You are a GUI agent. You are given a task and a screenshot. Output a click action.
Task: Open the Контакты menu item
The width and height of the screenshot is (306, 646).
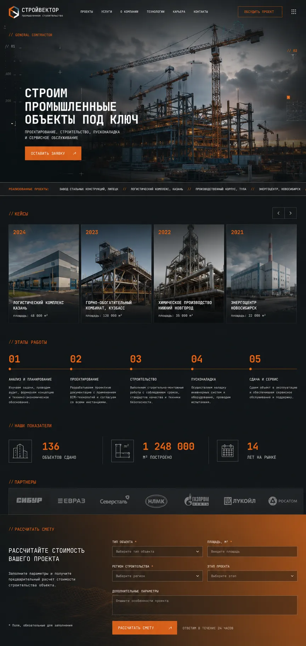[x=201, y=12]
